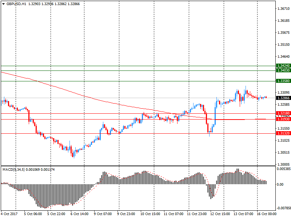
Task: Select the MACD(9,34,5) indicator label
Action: [x=13, y=169]
